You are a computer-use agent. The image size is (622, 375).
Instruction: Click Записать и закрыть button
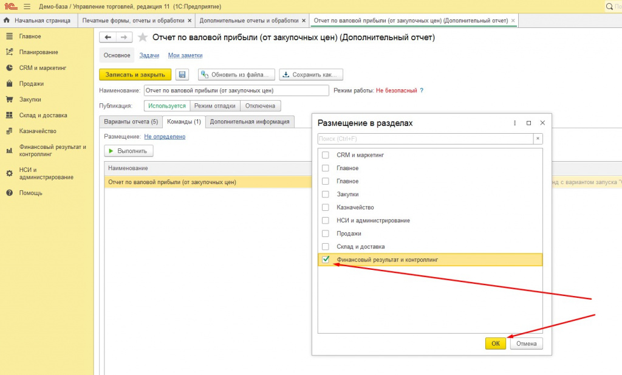(x=135, y=75)
